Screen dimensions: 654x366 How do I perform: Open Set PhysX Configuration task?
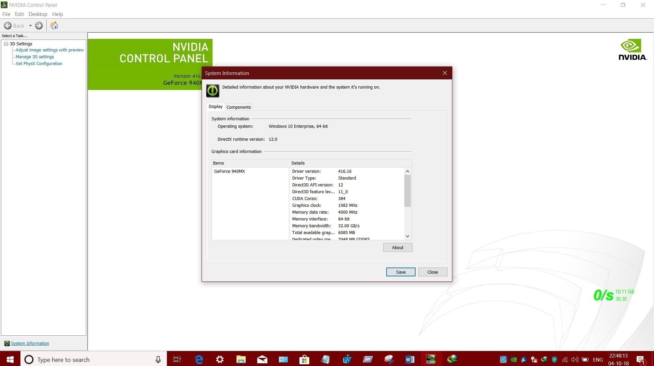click(39, 64)
